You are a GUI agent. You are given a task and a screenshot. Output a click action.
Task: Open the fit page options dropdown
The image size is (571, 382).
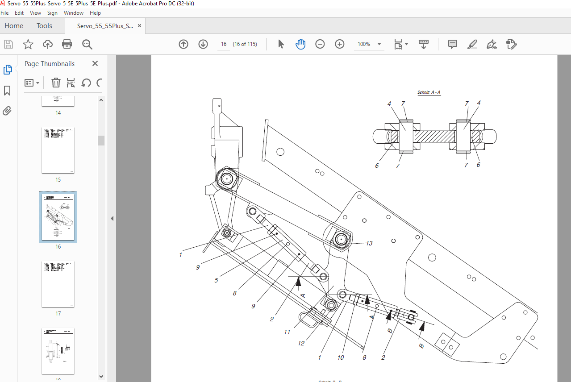401,44
